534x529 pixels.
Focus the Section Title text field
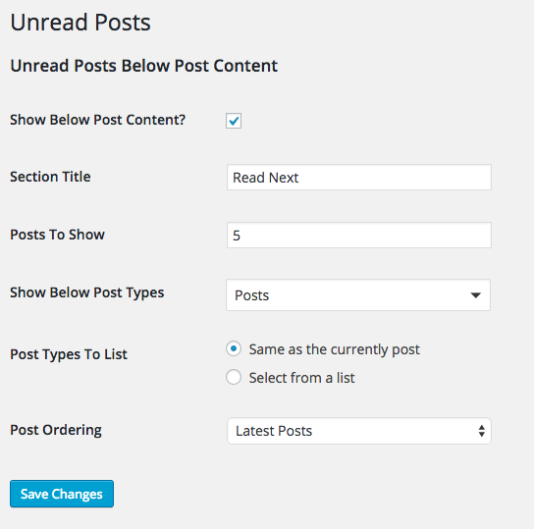(359, 178)
